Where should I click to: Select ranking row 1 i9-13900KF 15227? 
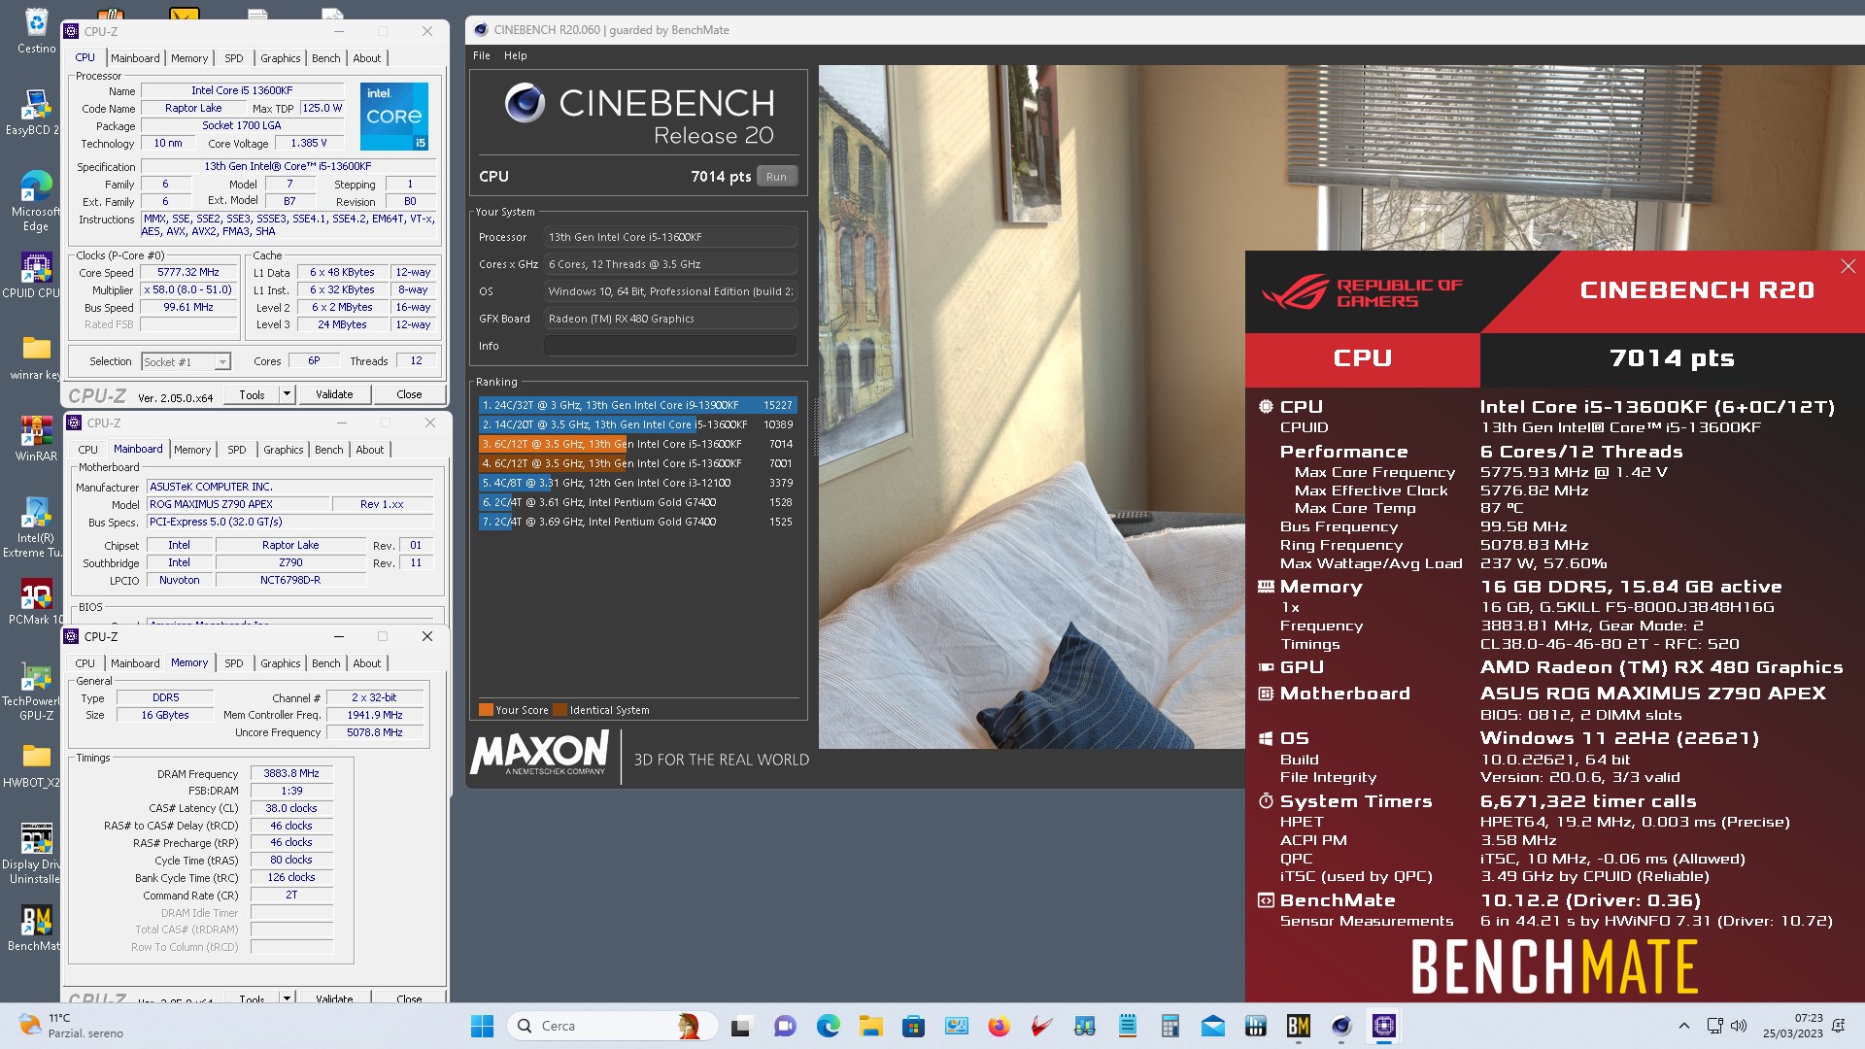638,405
